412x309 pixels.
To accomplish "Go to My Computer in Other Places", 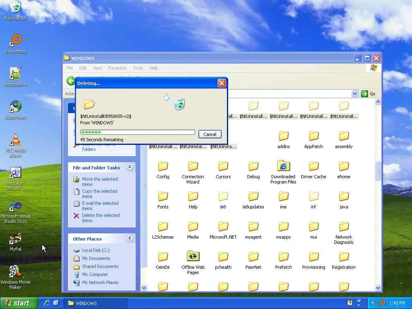I will [x=95, y=274].
